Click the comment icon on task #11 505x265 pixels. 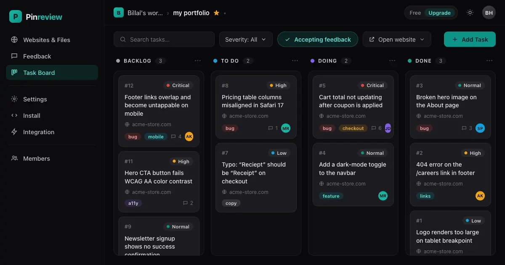(x=185, y=203)
